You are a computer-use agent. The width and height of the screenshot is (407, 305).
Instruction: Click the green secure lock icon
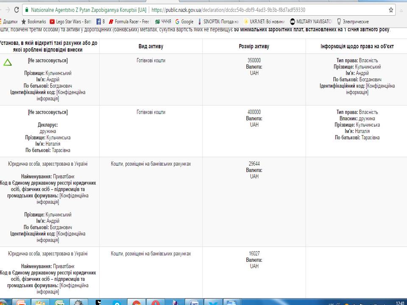pyautogui.click(x=27, y=10)
